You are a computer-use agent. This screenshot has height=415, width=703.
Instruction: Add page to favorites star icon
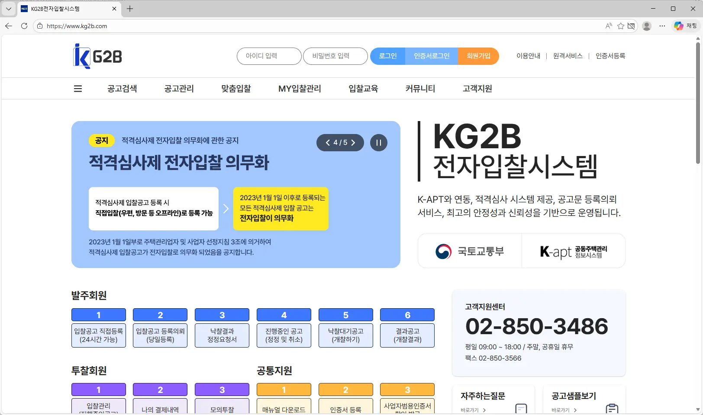click(620, 26)
